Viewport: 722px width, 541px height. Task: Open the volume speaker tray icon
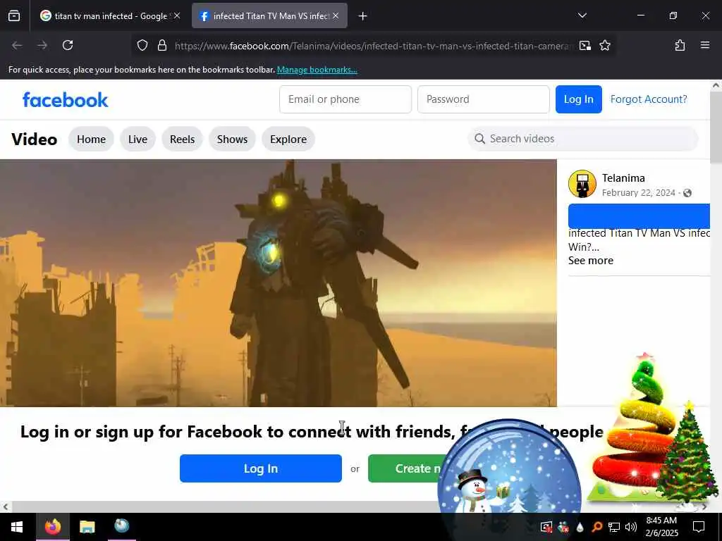[x=631, y=527]
